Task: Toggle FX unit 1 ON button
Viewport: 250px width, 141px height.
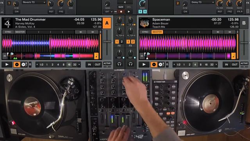Action: click(16, 12)
